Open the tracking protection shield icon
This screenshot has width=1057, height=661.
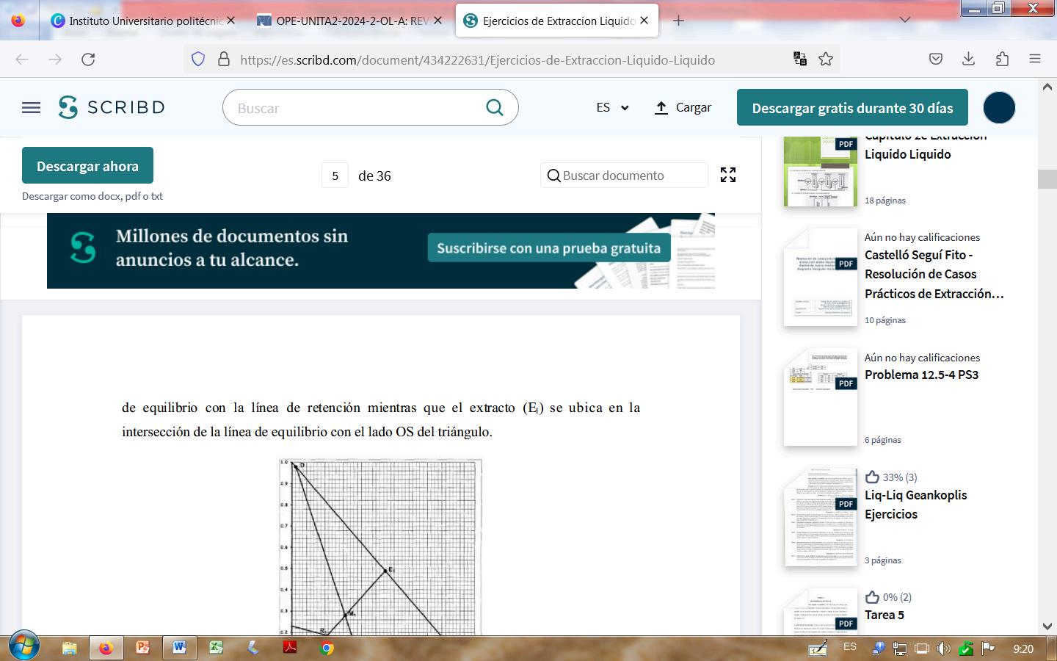click(198, 59)
